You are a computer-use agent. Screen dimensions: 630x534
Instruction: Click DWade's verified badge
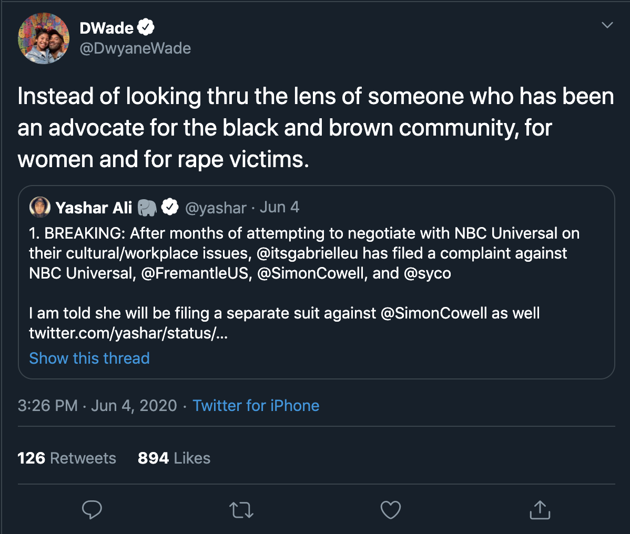click(146, 28)
